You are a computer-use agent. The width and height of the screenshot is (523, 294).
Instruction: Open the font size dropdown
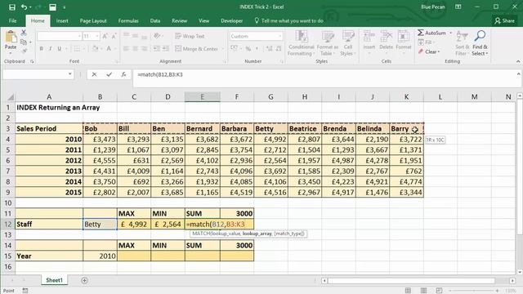click(x=97, y=36)
